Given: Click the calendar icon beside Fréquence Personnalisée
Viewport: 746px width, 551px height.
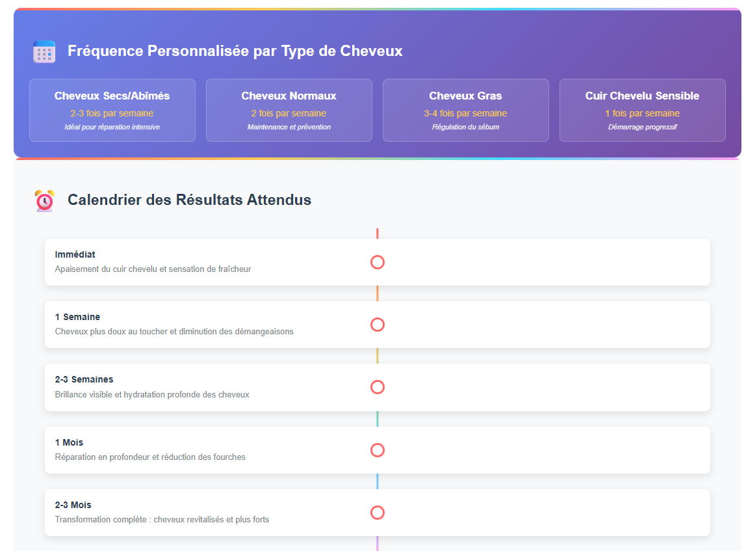Looking at the screenshot, I should tap(44, 51).
